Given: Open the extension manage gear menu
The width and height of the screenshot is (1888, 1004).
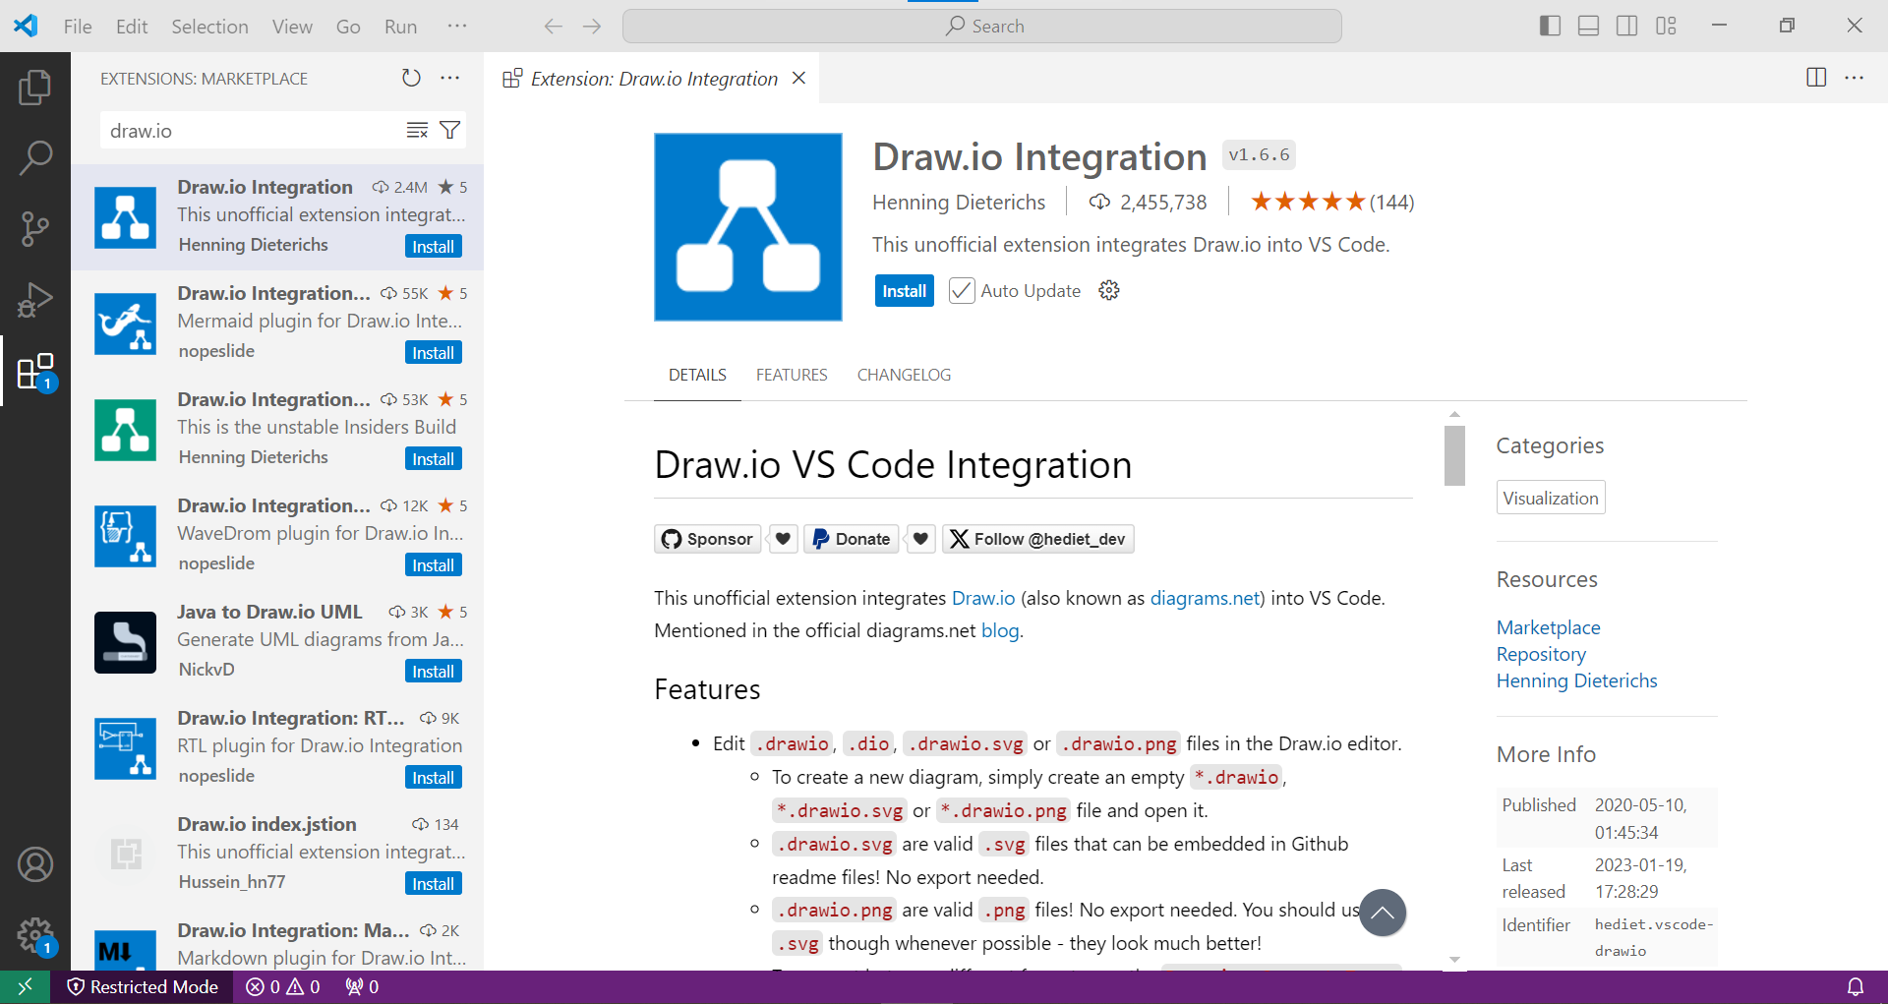Looking at the screenshot, I should pos(1109,291).
